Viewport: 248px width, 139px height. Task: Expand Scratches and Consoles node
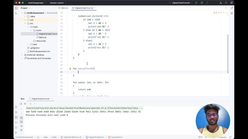click(x=22, y=58)
